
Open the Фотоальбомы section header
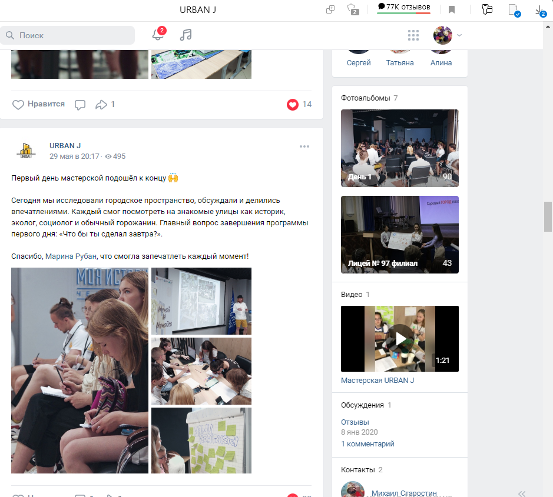pos(365,98)
